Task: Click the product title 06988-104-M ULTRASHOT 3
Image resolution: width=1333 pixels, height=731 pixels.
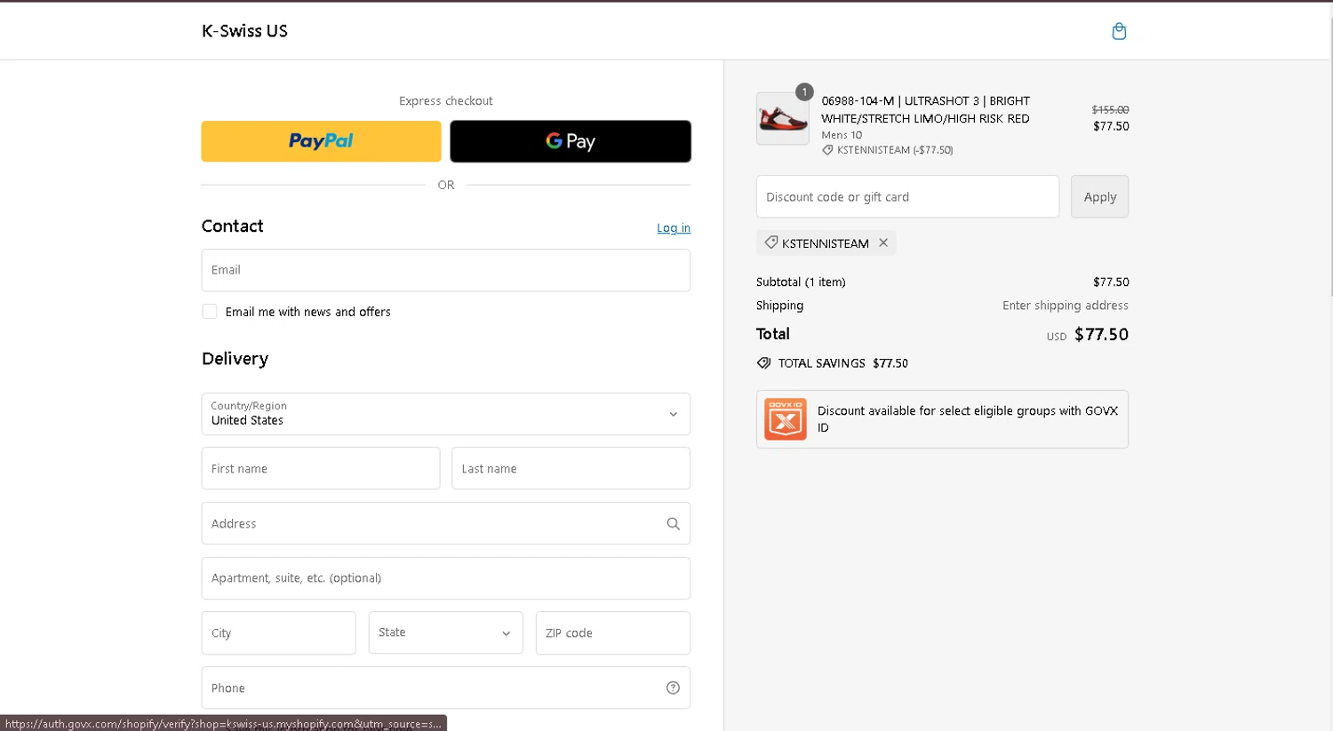Action: click(x=925, y=109)
